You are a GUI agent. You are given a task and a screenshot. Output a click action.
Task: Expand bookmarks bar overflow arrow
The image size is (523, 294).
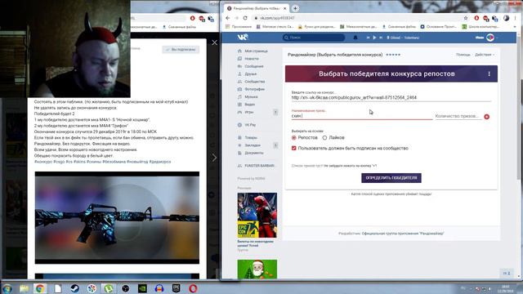point(516,27)
